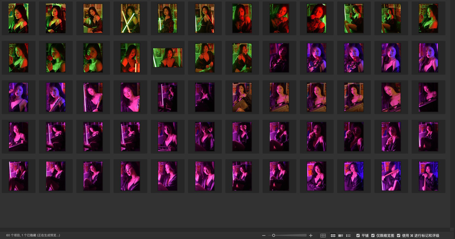Viewport: 455px width, 239px height.
Task: Select the last thumbnail in bottom row
Action: pos(428,176)
